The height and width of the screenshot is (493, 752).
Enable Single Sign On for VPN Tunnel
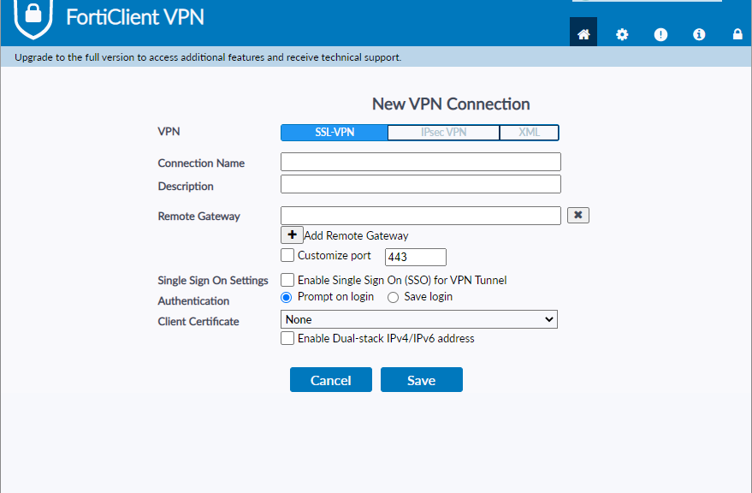287,280
